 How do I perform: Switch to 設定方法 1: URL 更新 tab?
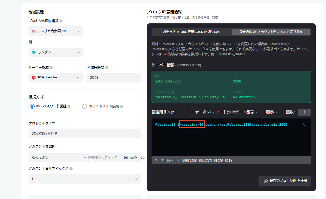[191, 32]
